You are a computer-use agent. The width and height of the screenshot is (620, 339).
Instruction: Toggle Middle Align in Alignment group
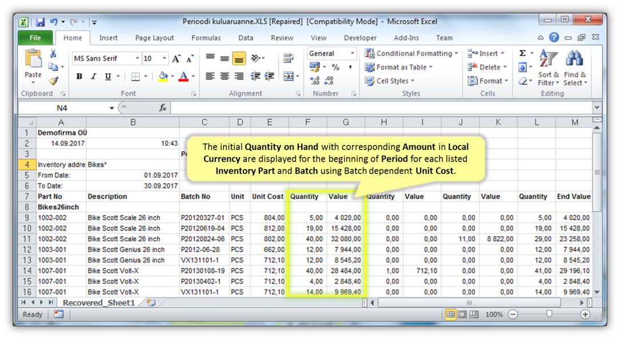pyautogui.click(x=225, y=58)
